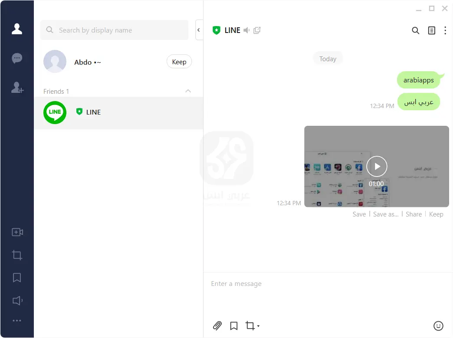453x338 pixels.
Task: Open the notes icon in chat header
Action: tap(431, 30)
